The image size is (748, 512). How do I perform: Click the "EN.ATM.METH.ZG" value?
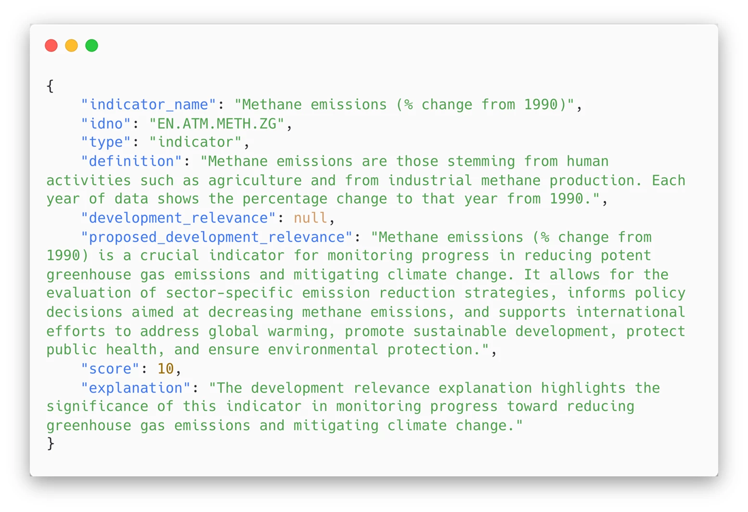coord(217,124)
